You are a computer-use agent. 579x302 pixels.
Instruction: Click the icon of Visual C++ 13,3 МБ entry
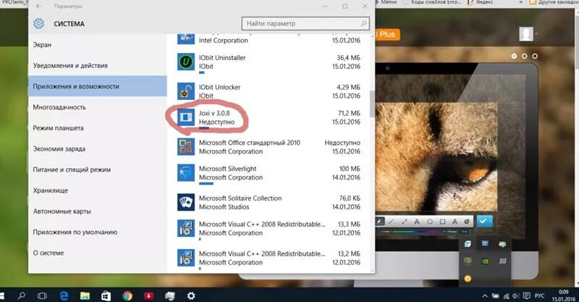point(186,228)
